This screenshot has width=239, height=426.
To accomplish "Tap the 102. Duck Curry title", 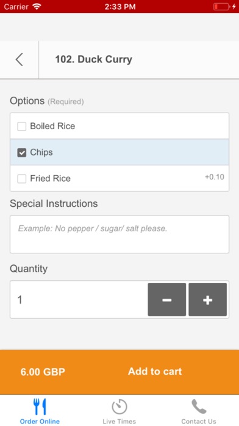I will (x=94, y=59).
